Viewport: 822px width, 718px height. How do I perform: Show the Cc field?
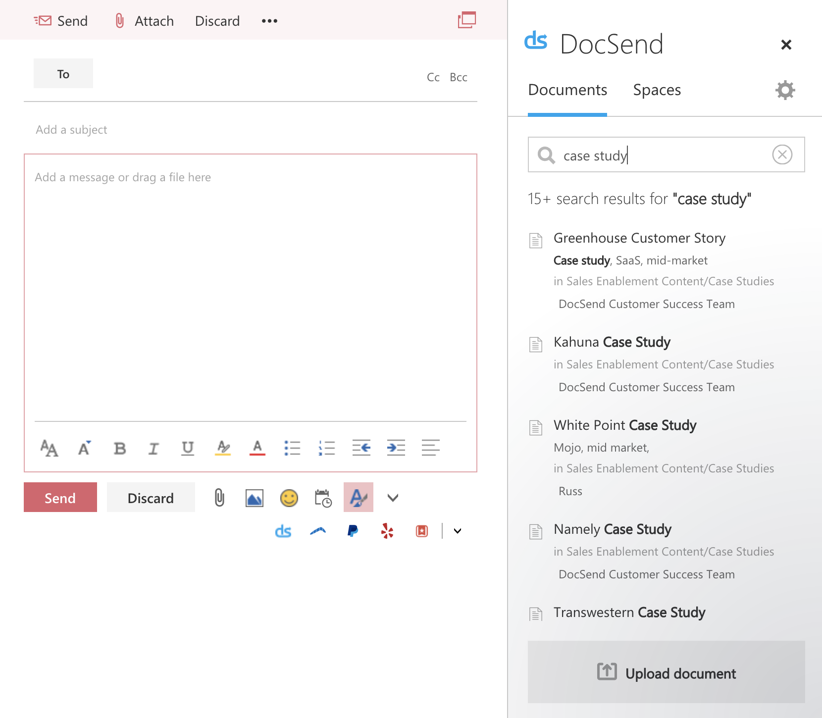click(433, 77)
